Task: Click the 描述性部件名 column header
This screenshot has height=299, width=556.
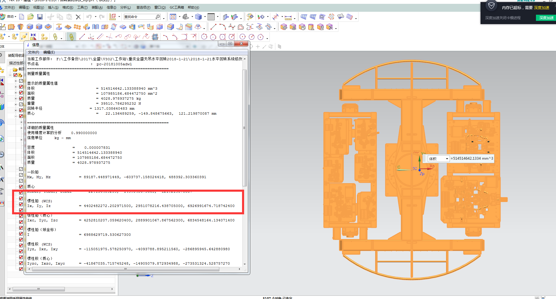Action: tap(16, 63)
